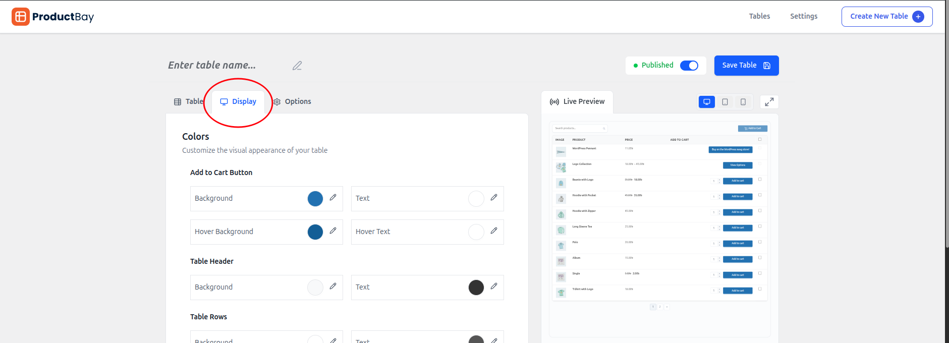Switch to the Options tab
949x343 pixels.
293,101
